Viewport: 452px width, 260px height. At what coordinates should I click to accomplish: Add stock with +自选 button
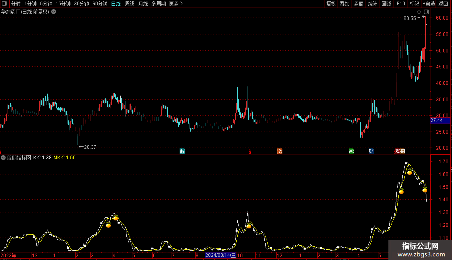(x=429, y=4)
